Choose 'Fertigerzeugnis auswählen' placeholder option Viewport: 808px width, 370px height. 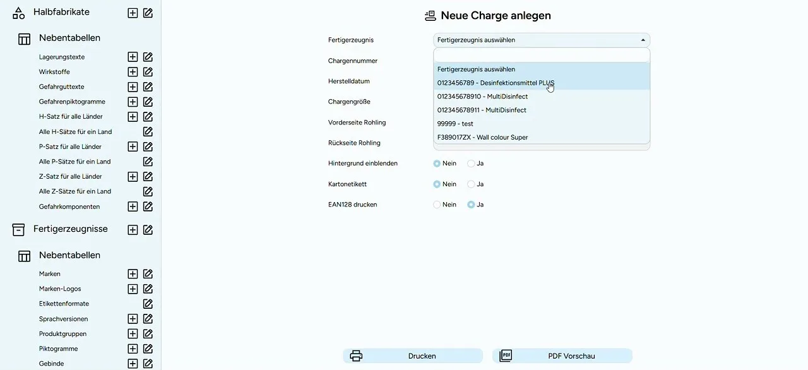[542, 69]
